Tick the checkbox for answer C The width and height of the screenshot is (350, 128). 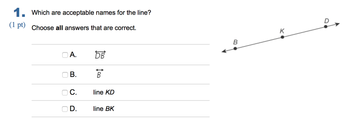click(65, 93)
